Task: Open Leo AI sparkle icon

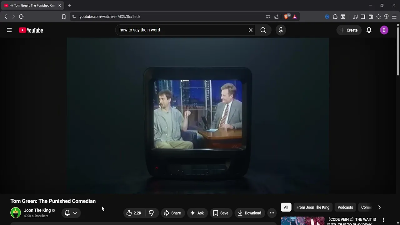Action: point(379,17)
